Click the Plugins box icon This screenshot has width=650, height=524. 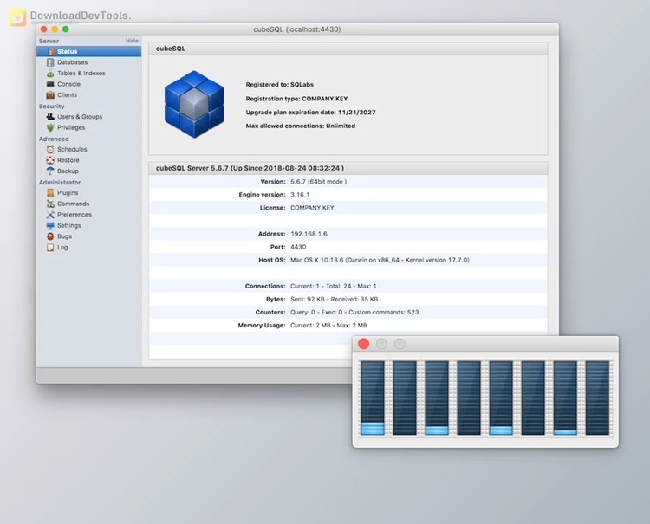click(50, 192)
